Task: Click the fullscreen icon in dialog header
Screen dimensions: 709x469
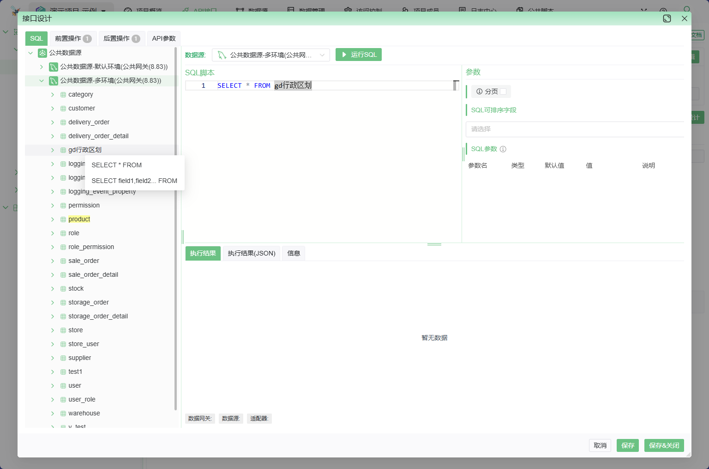Action: (x=667, y=18)
